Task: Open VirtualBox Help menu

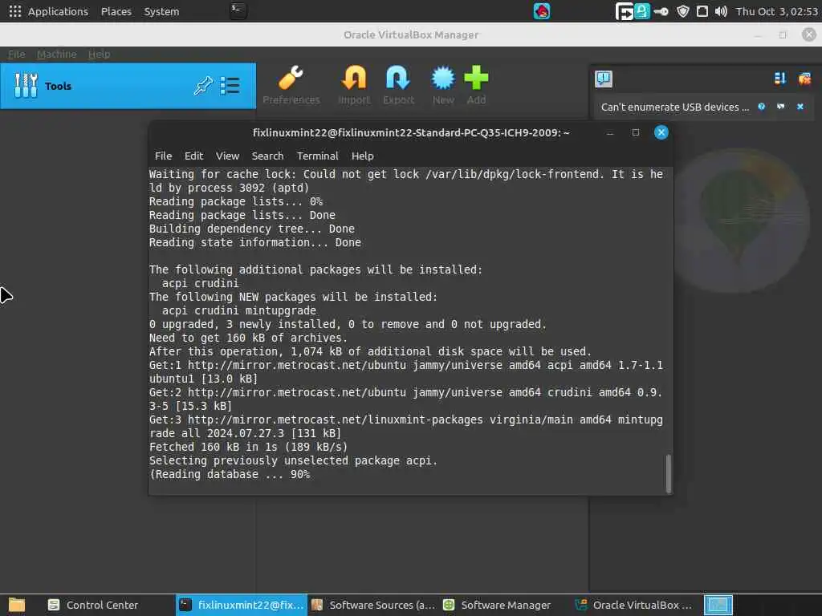Action: coord(99,54)
